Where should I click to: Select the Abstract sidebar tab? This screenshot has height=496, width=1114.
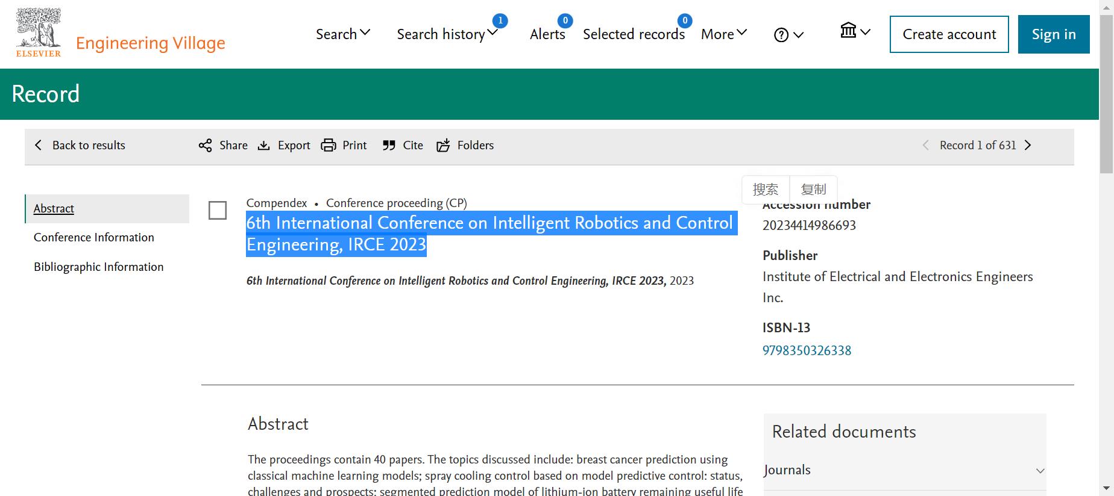(107, 208)
